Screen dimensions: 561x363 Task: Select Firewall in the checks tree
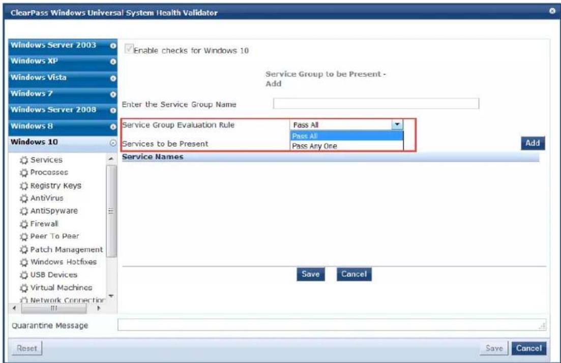[x=44, y=224]
